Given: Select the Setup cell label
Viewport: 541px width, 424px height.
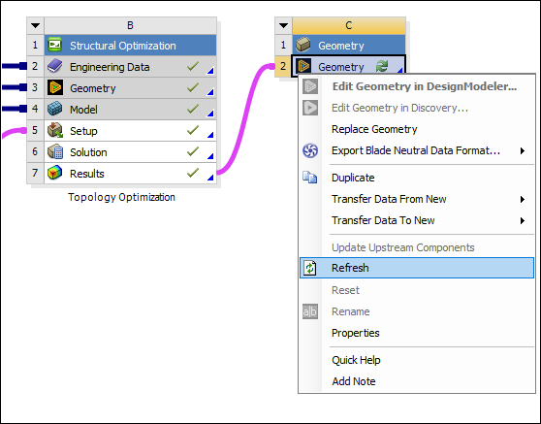Looking at the screenshot, I should [83, 131].
